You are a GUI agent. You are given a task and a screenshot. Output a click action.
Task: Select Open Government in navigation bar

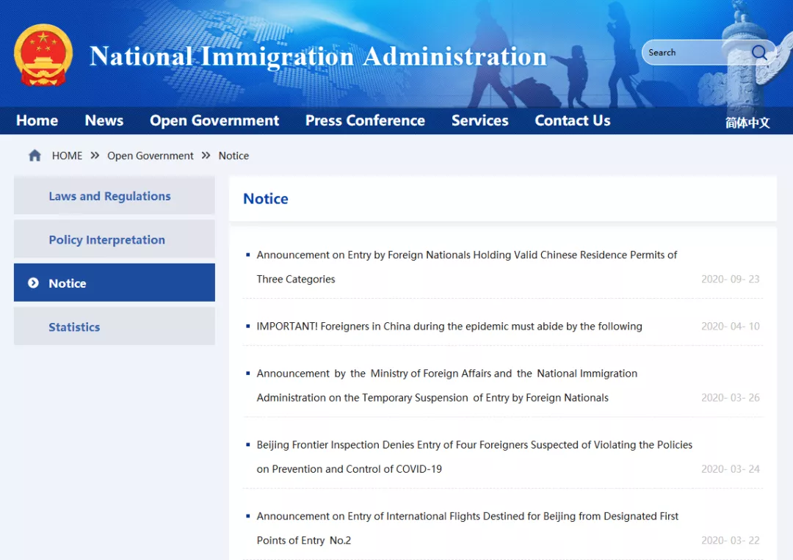point(214,121)
